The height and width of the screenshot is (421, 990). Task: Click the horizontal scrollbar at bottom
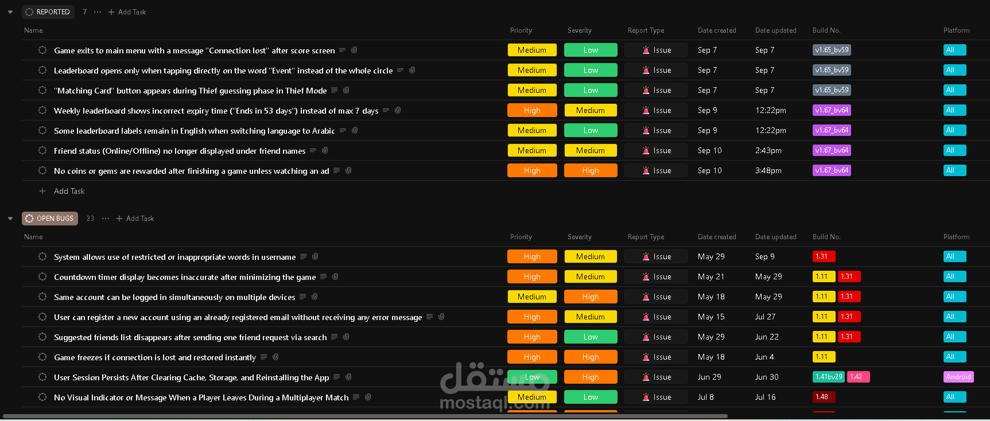coord(366,416)
